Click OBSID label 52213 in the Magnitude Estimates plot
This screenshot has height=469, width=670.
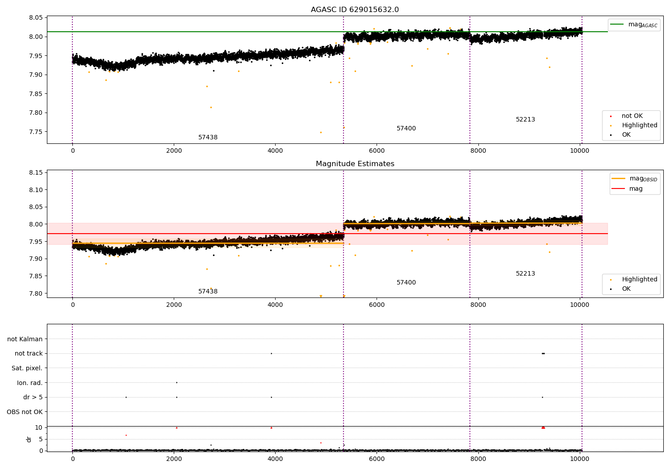[525, 274]
